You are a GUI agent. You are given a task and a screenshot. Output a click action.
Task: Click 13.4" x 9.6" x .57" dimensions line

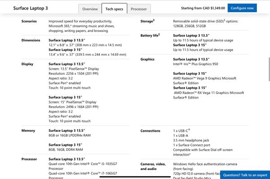87,54
